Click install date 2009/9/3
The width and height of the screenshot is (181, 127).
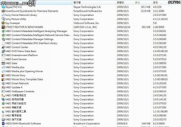(x=122, y=124)
